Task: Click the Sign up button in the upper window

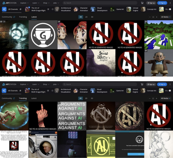Action: pyautogui.click(x=151, y=3)
